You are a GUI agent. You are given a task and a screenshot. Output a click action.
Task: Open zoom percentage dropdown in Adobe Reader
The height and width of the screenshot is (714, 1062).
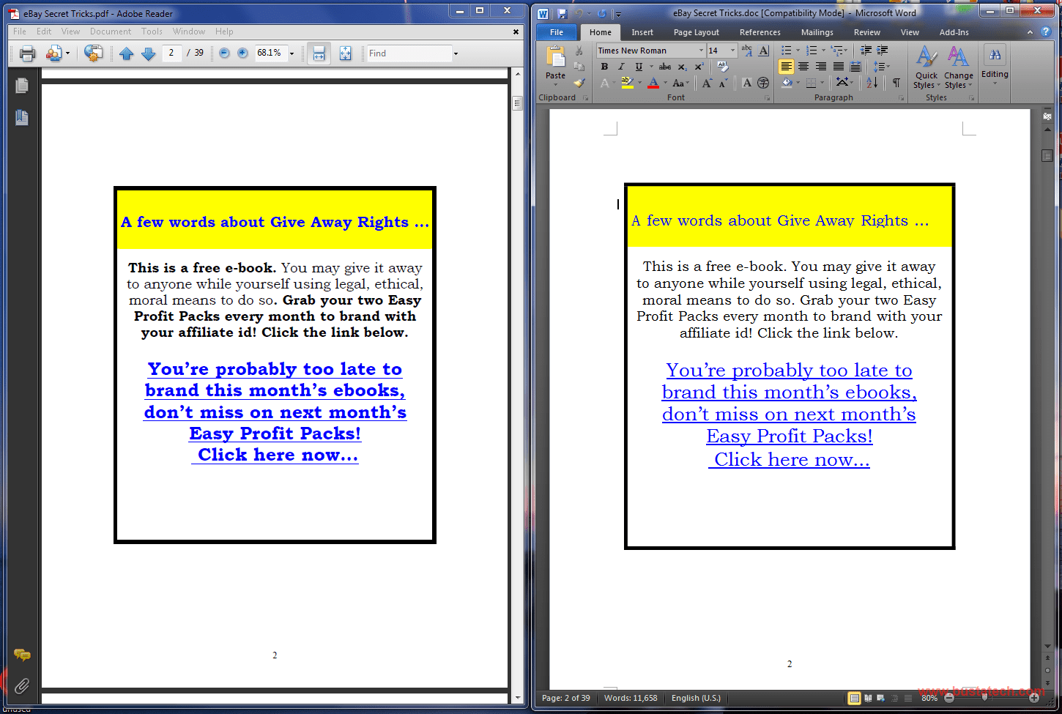click(292, 53)
